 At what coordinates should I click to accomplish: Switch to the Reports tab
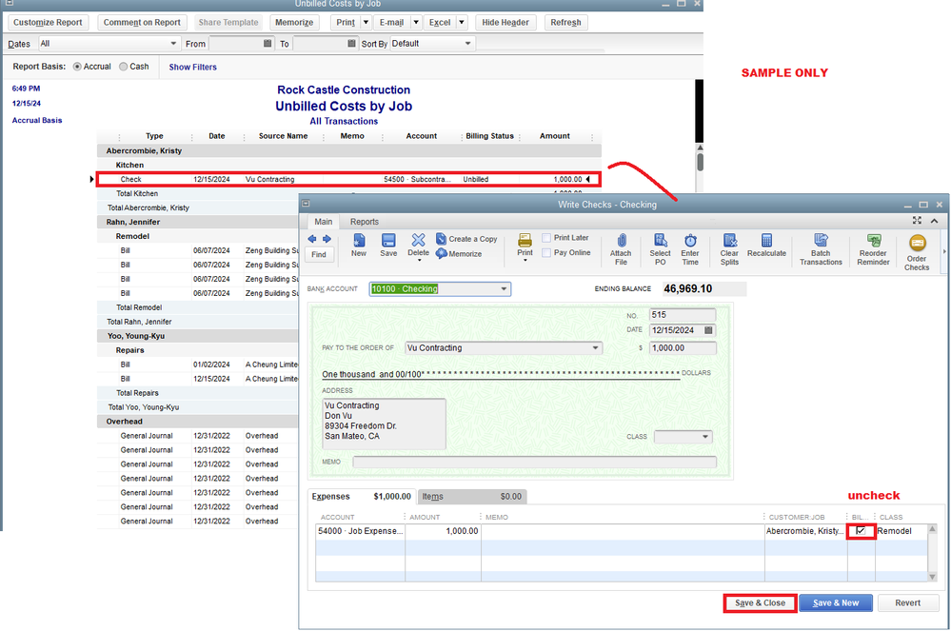364,222
